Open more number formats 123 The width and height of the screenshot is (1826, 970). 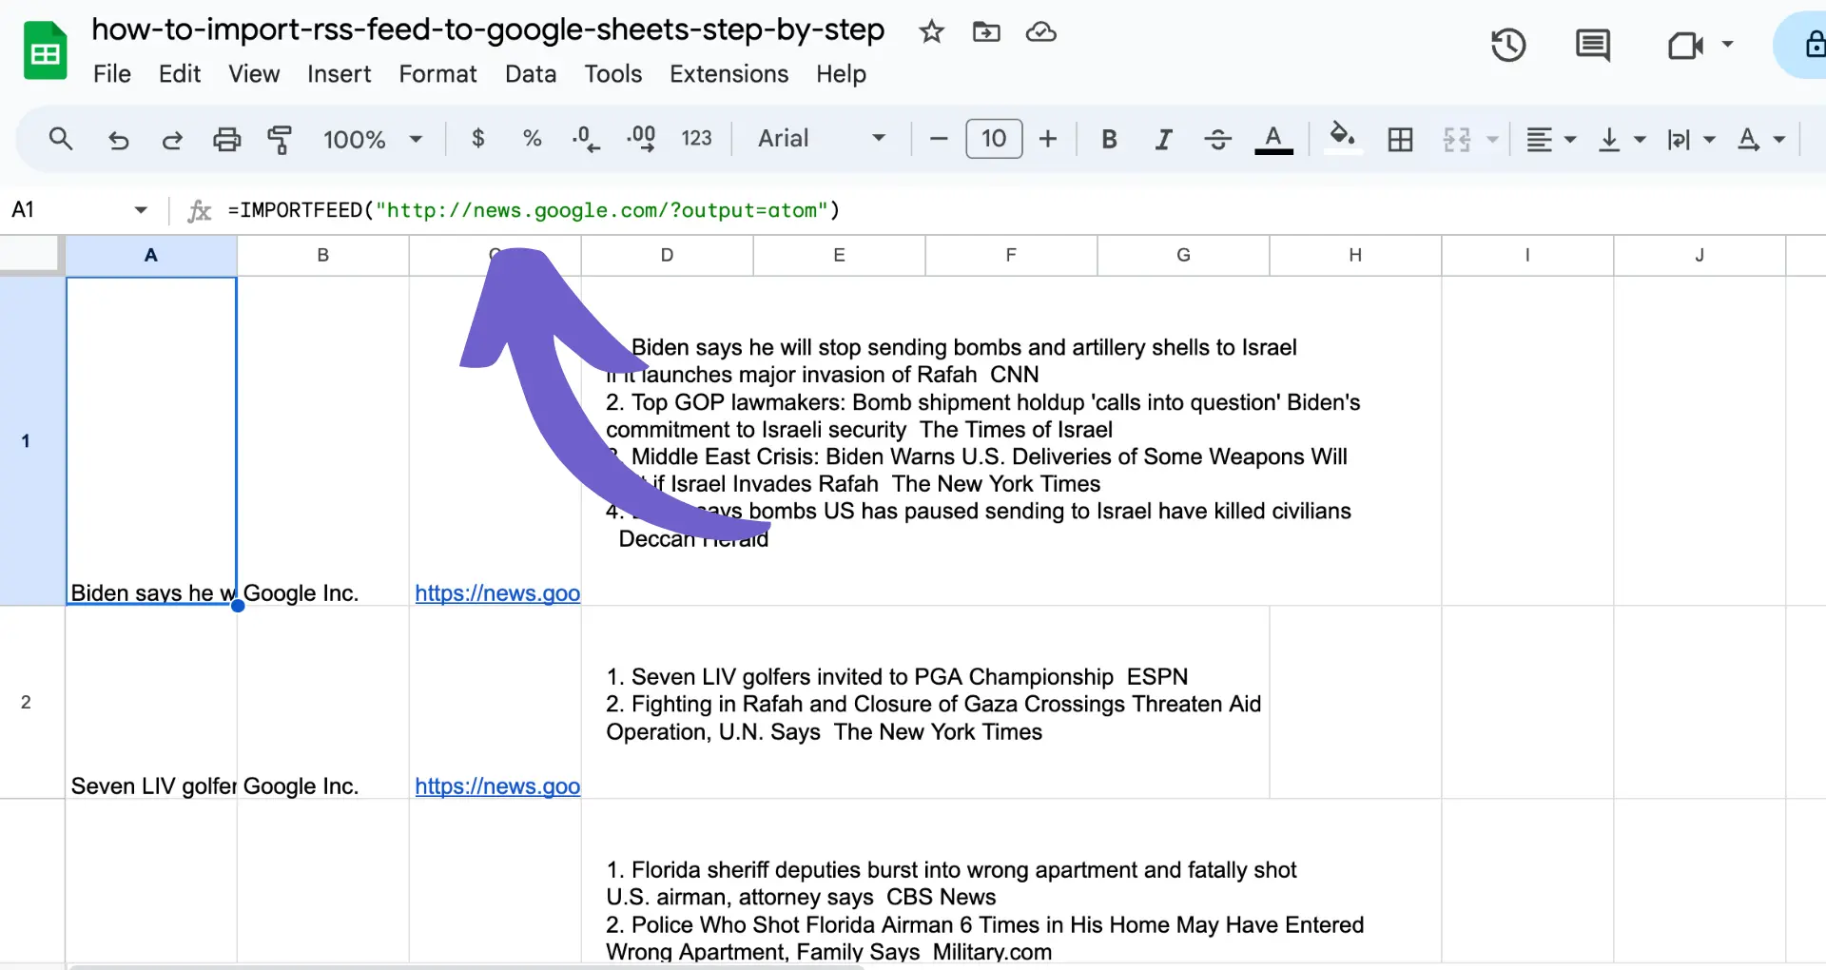pos(696,139)
